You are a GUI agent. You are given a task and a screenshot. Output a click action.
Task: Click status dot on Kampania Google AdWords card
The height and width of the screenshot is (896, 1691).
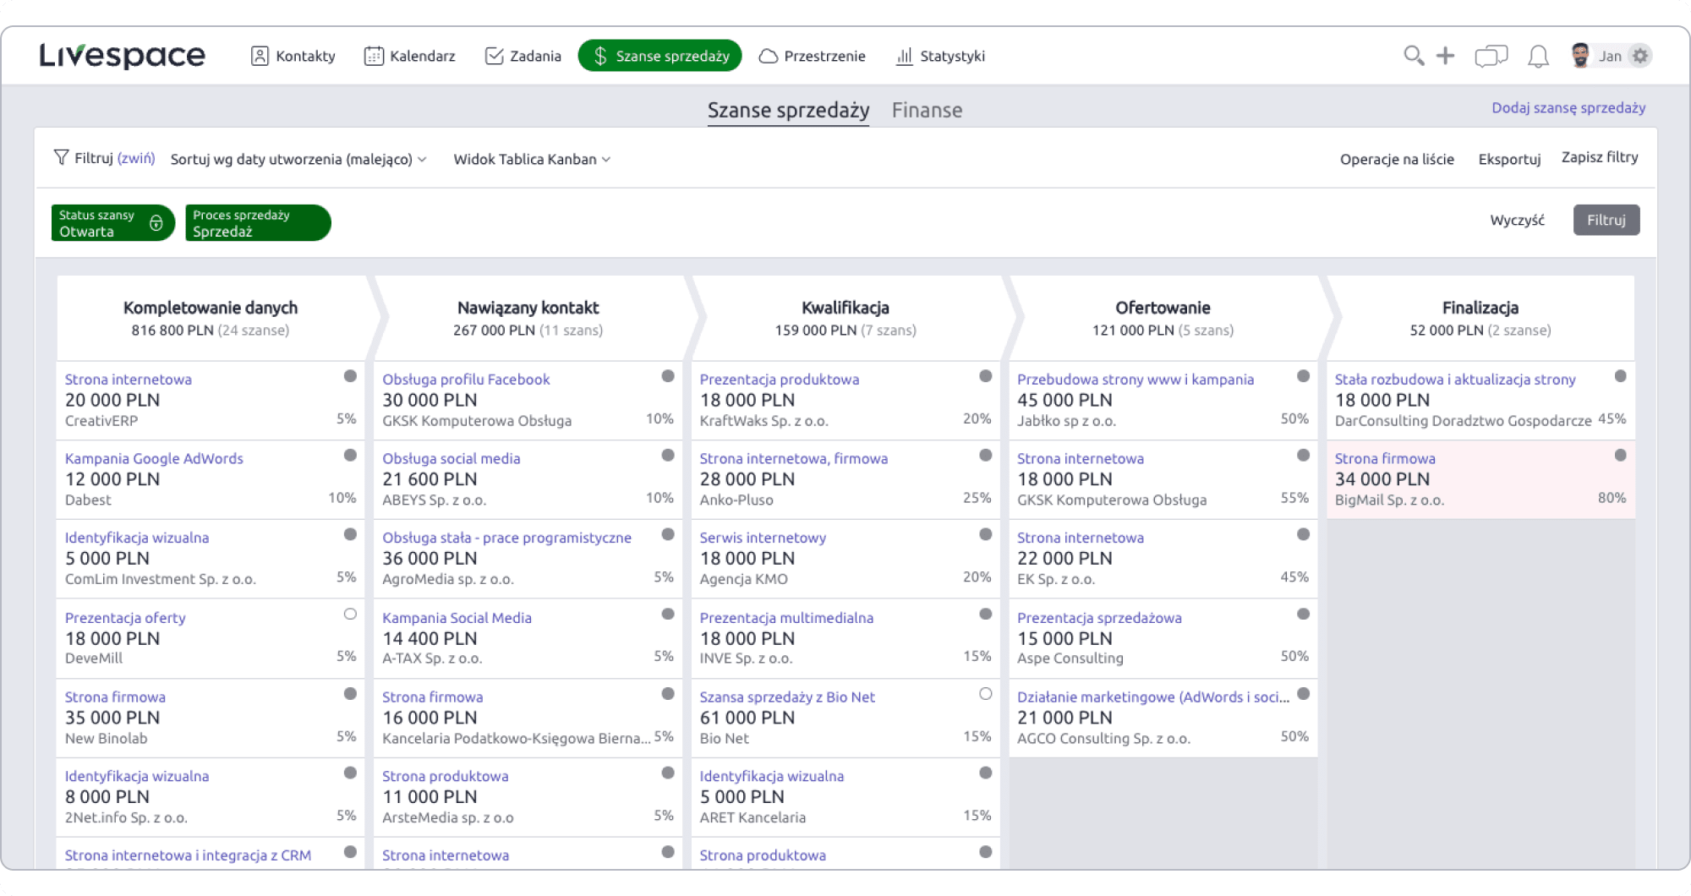350,456
